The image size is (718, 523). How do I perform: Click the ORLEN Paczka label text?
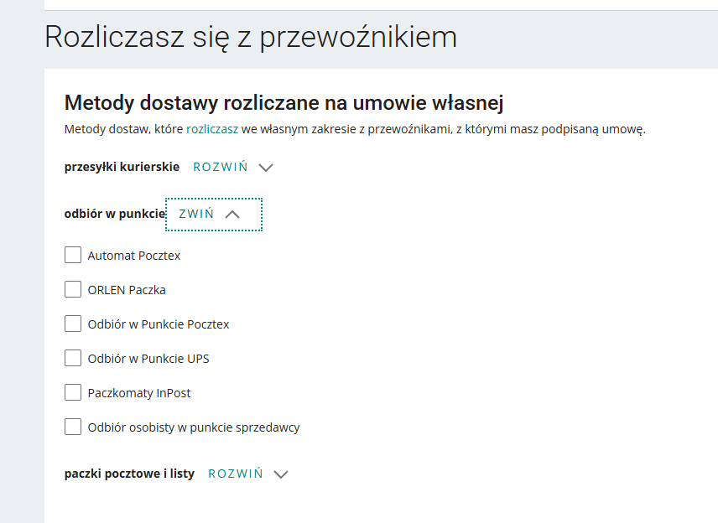coord(127,290)
